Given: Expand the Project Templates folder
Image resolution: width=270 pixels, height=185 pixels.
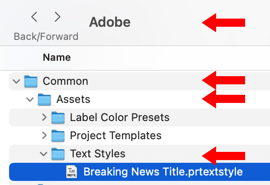Looking at the screenshot, I should point(44,136).
